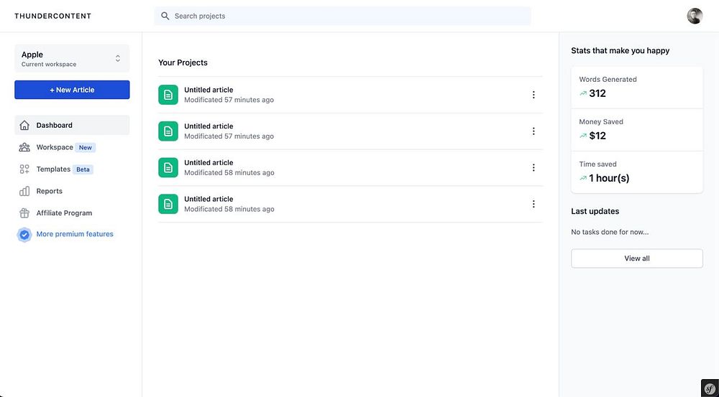Open options menu for fourth Untitled article
This screenshot has width=719, height=397.
coord(533,204)
